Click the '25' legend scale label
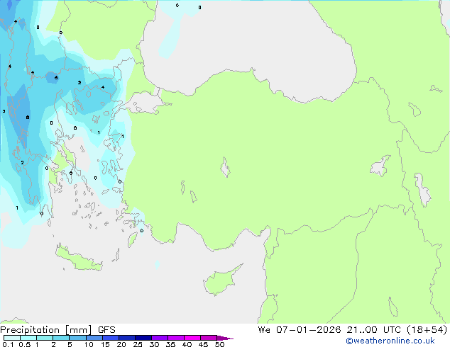Image resolution: width=450 pixels, height=347 pixels. 138,344
